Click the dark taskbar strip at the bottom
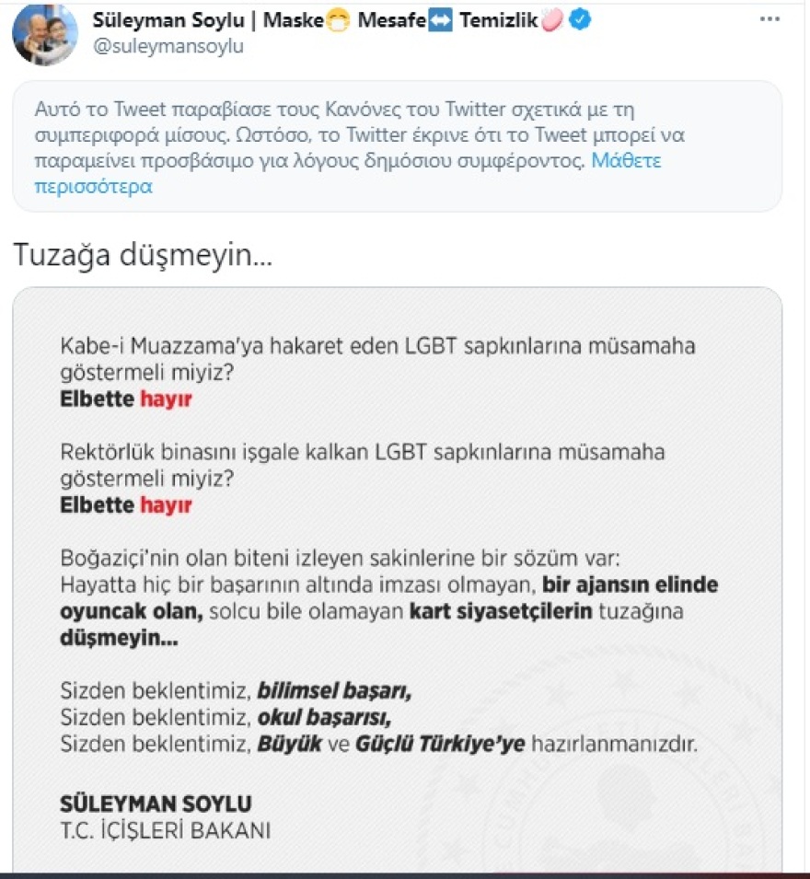 (x=405, y=875)
